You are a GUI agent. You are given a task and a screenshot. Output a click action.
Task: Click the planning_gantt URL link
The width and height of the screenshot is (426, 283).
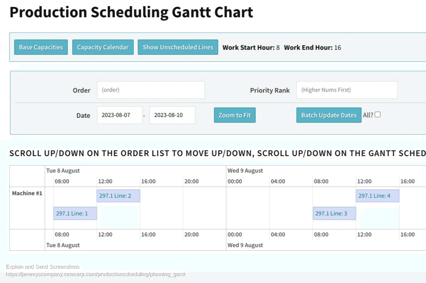point(95,274)
